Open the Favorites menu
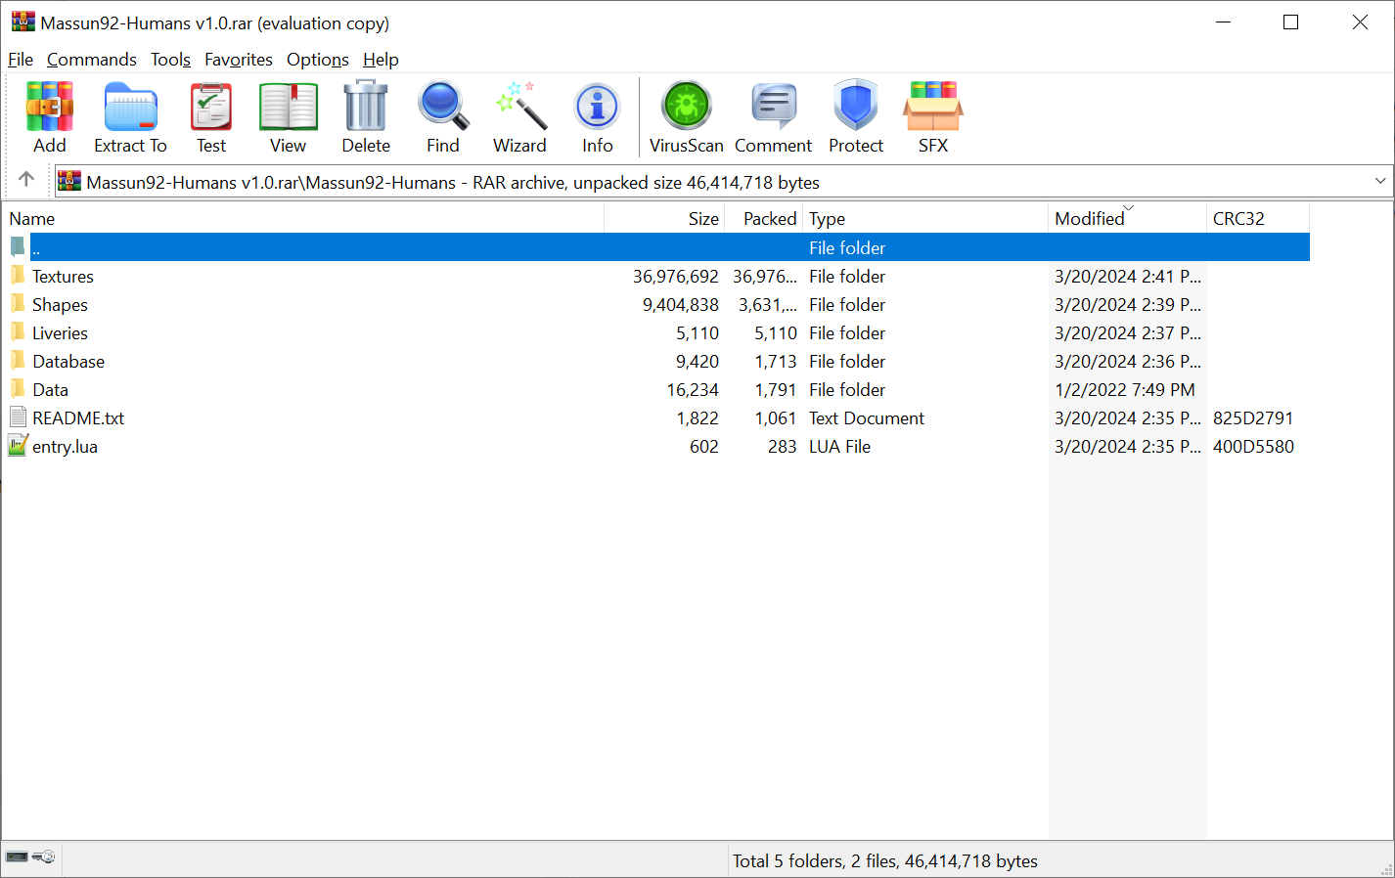The image size is (1395, 878). 239,60
